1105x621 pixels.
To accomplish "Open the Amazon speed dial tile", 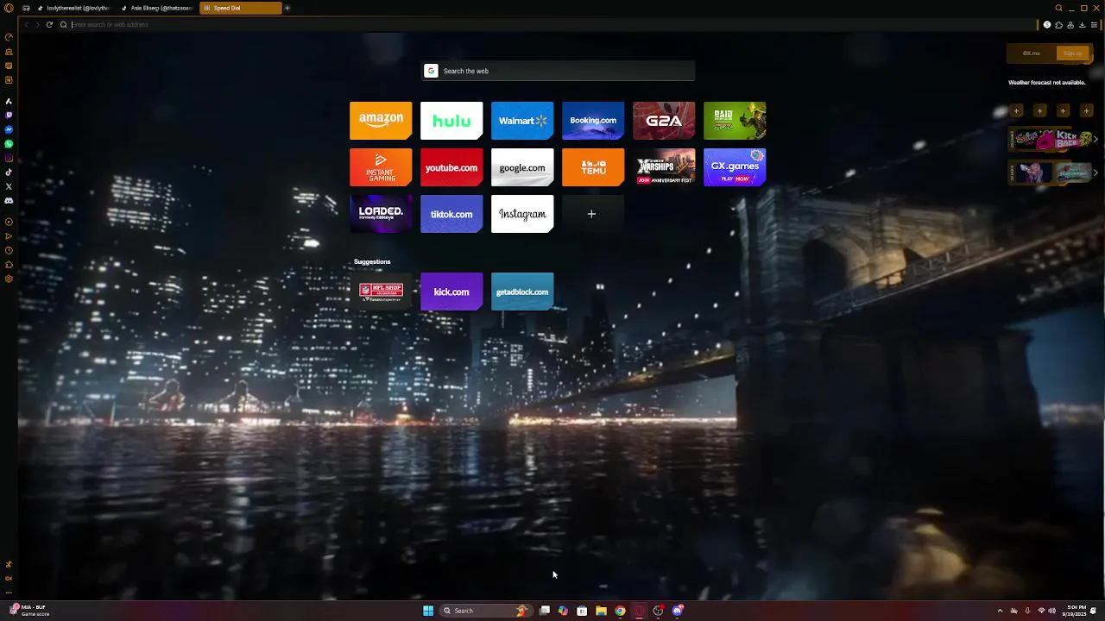I will tap(381, 121).
